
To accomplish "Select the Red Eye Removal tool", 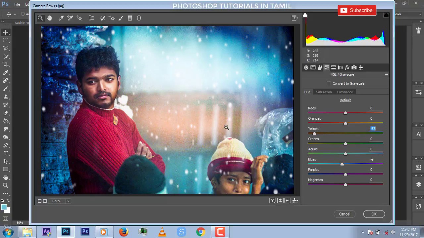I will [112, 18].
